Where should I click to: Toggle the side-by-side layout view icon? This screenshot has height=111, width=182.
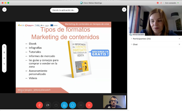tap(124, 9)
